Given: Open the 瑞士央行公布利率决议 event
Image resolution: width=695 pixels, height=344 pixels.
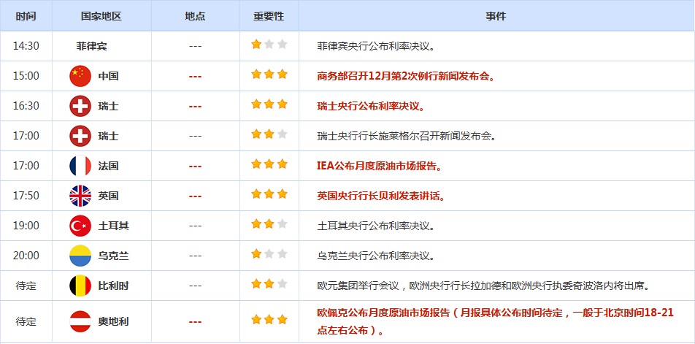Looking at the screenshot, I should point(371,106).
